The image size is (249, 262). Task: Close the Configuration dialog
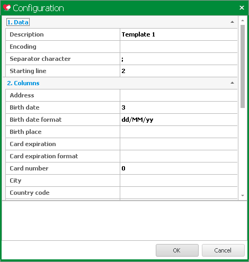[242, 8]
